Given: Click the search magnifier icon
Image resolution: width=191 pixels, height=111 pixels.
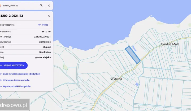Looking at the screenshot, I should 41,6.
